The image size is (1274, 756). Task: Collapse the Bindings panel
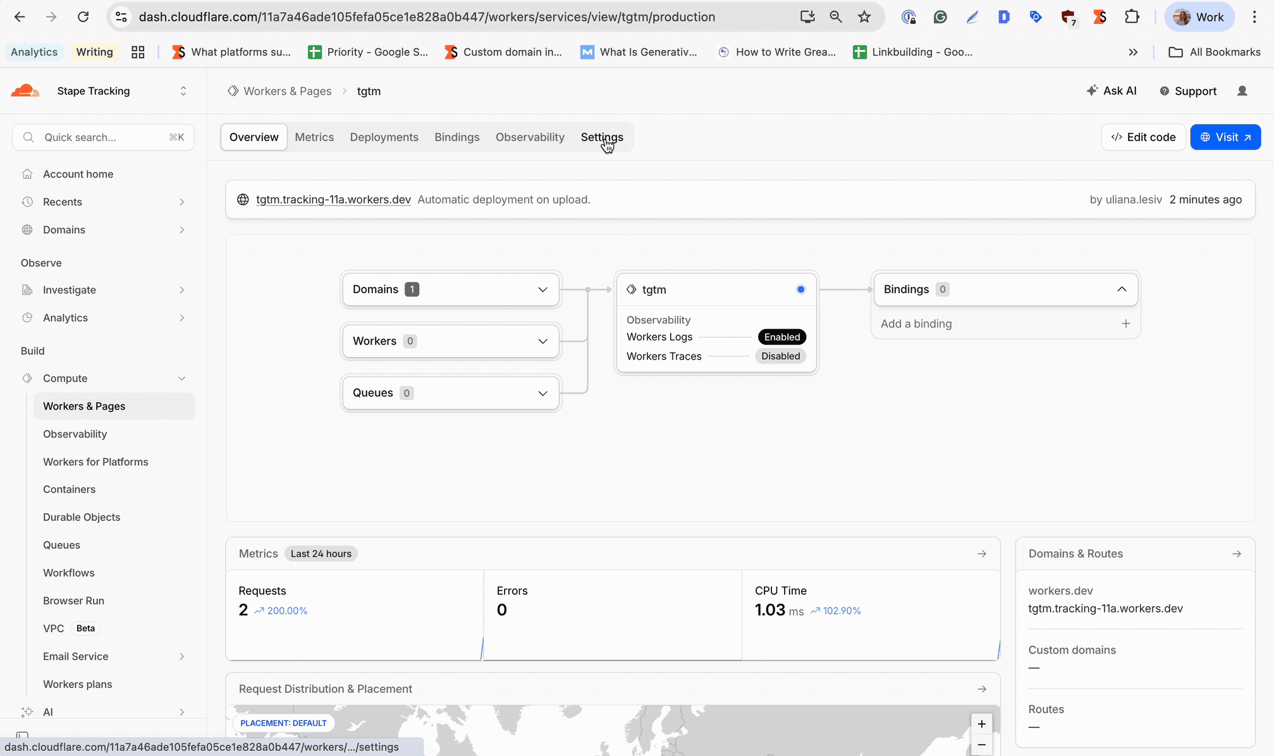[1122, 290]
